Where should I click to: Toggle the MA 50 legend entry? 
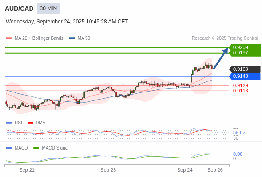[x=79, y=38]
